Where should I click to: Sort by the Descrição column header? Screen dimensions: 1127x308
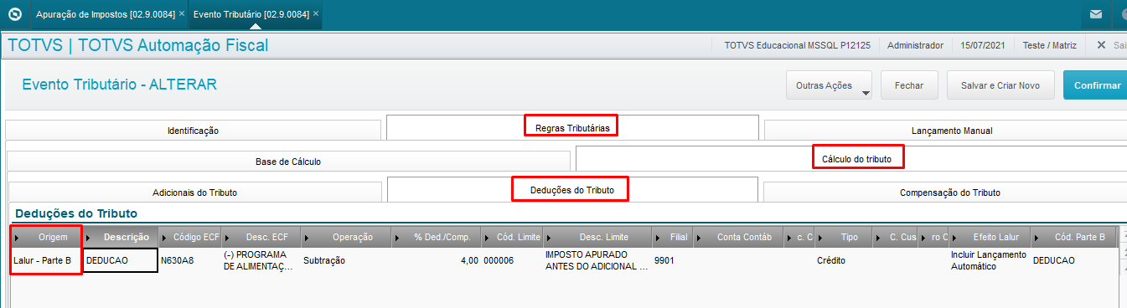121,237
